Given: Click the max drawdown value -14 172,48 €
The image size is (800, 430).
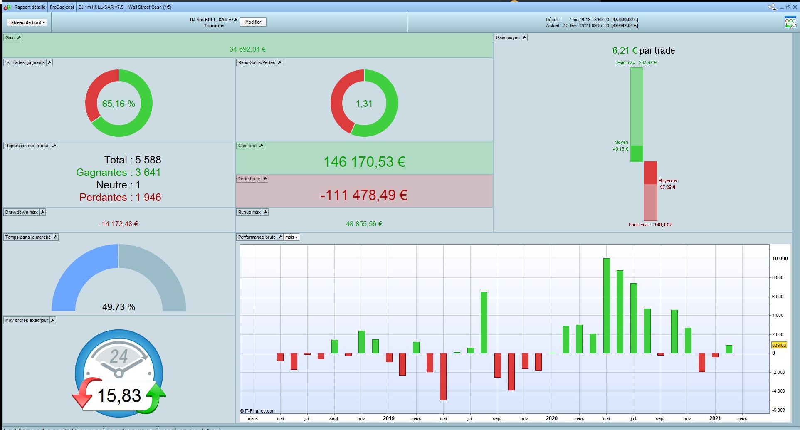Looking at the screenshot, I should coord(119,224).
